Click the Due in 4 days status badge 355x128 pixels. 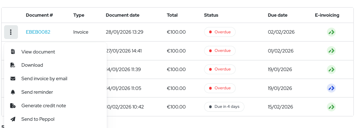224,107
